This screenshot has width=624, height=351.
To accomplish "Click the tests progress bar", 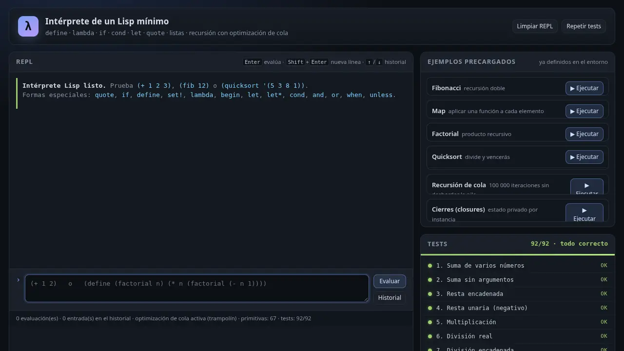I will tap(517, 254).
